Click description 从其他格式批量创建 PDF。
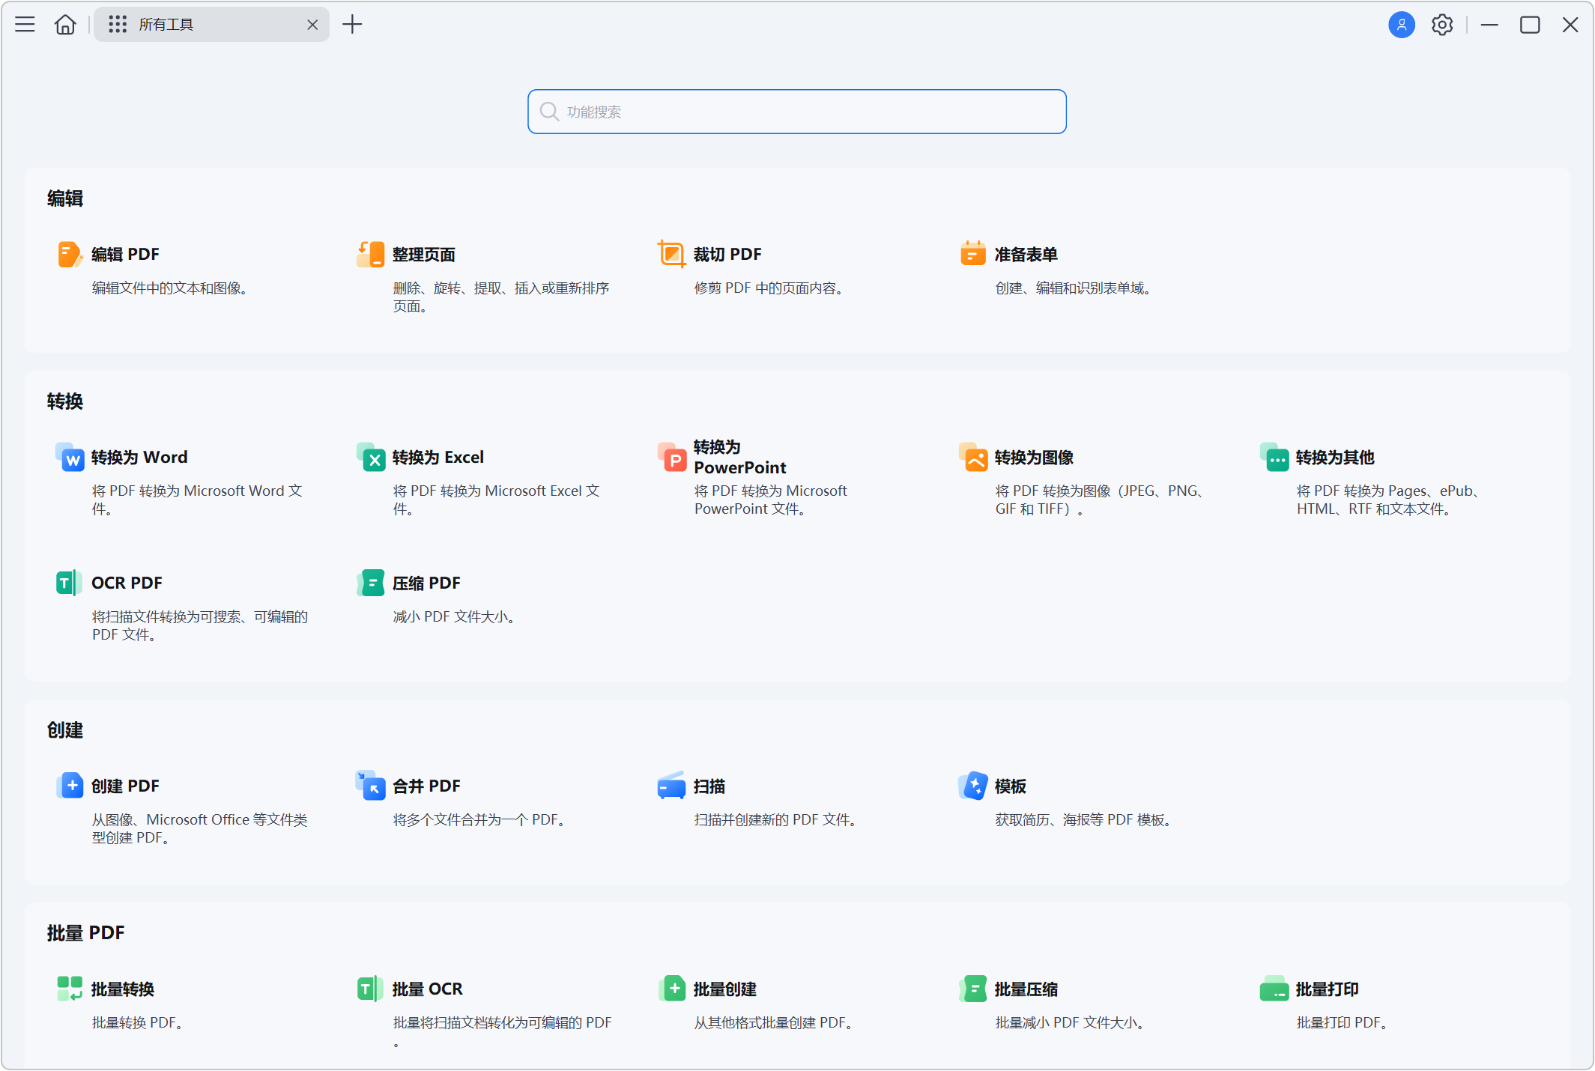The width and height of the screenshot is (1595, 1071). point(773,1023)
